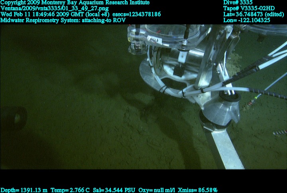The image size is (287, 193).
Task: Click the Midwater Respirometry System caption
Action: [63, 20]
